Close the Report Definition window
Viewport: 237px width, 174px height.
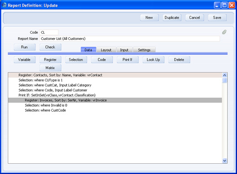[x=232, y=5]
